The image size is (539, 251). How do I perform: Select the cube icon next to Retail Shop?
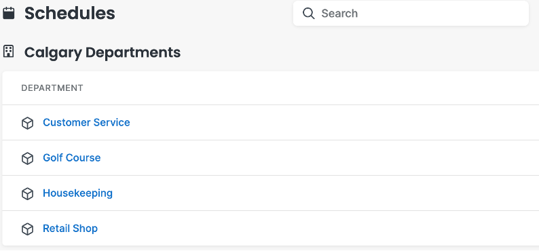click(28, 229)
